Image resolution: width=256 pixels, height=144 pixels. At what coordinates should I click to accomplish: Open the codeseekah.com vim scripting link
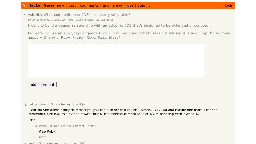tap(147, 114)
